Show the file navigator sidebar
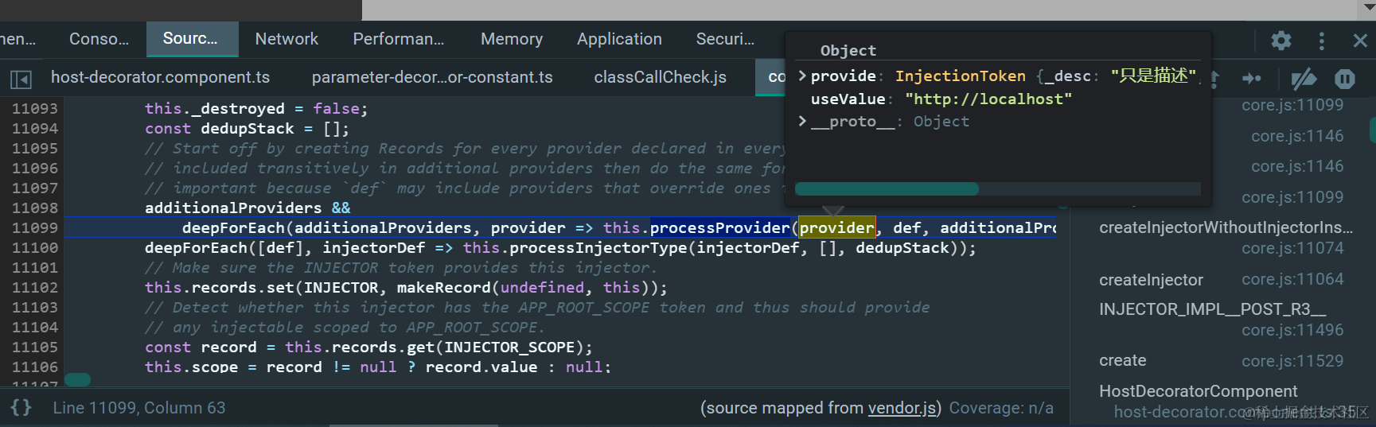This screenshot has width=1376, height=427. pyautogui.click(x=21, y=79)
